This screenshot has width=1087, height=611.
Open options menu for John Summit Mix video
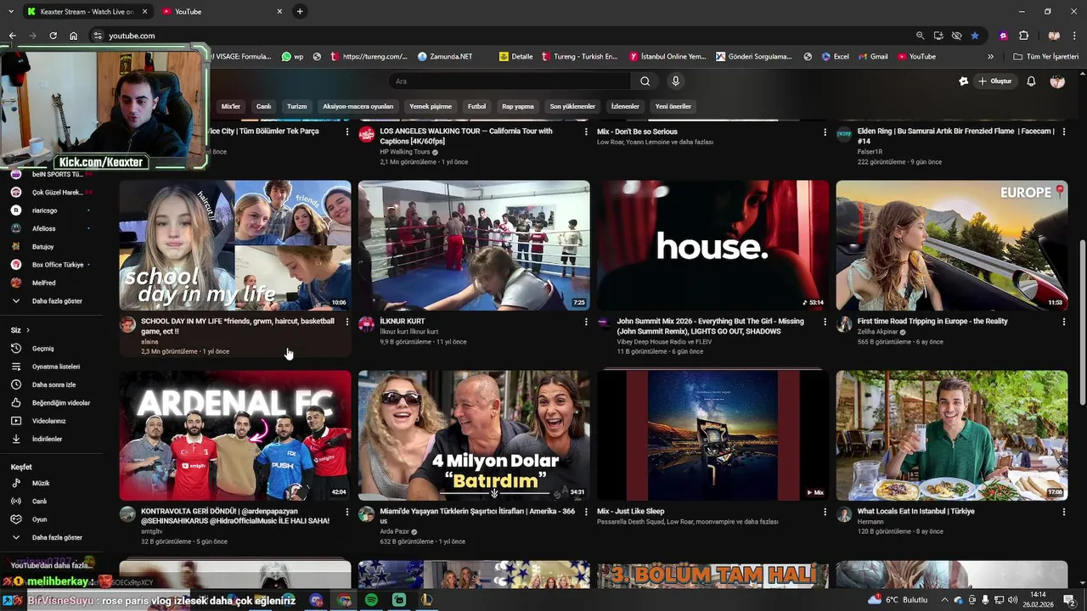825,322
